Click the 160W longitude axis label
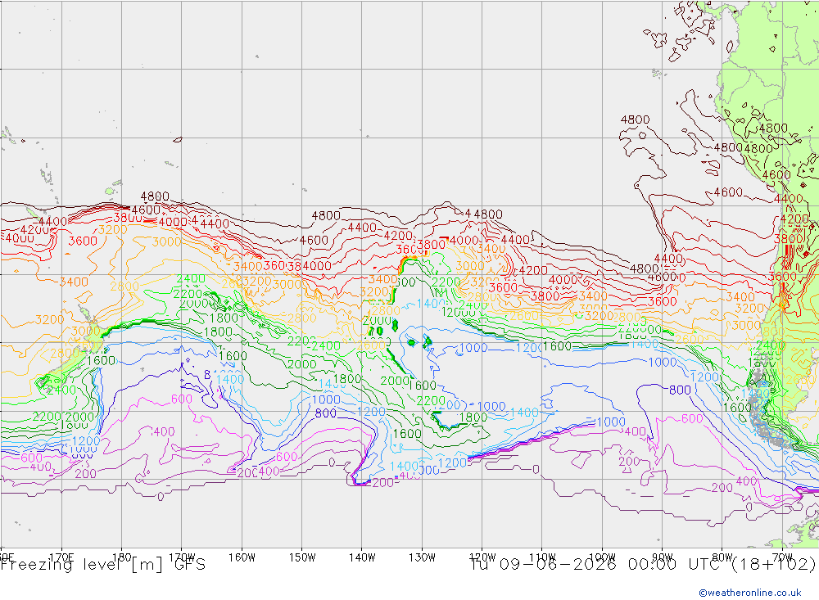Screen dimensions: 819x600 point(242,557)
